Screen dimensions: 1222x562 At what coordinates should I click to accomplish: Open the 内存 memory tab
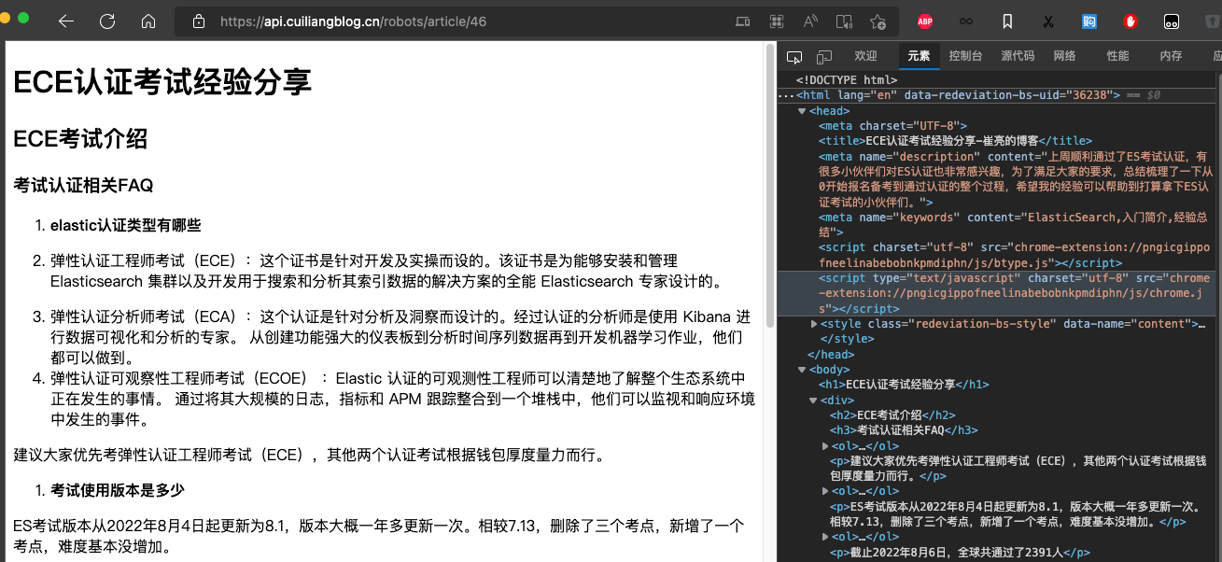pyautogui.click(x=1171, y=56)
